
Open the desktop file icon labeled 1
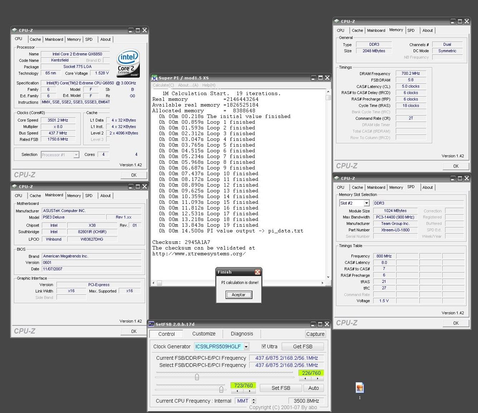(360, 388)
